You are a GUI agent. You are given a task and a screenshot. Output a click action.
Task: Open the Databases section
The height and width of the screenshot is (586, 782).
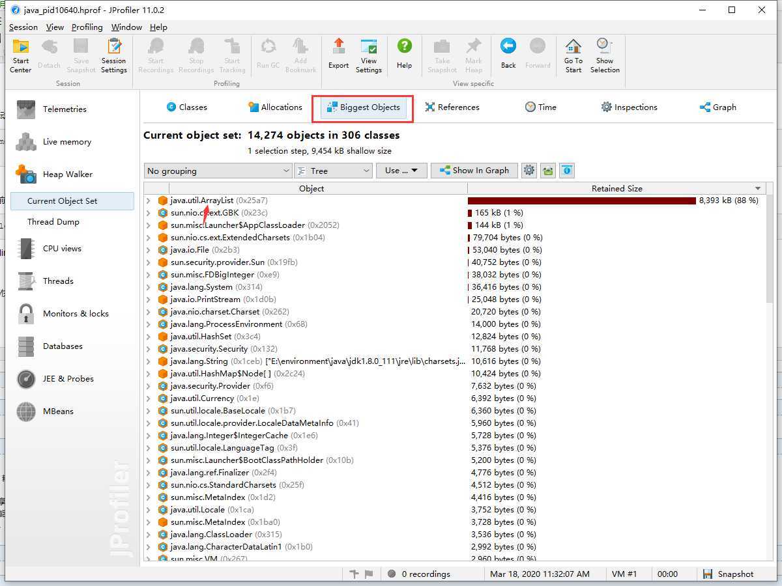tap(63, 346)
